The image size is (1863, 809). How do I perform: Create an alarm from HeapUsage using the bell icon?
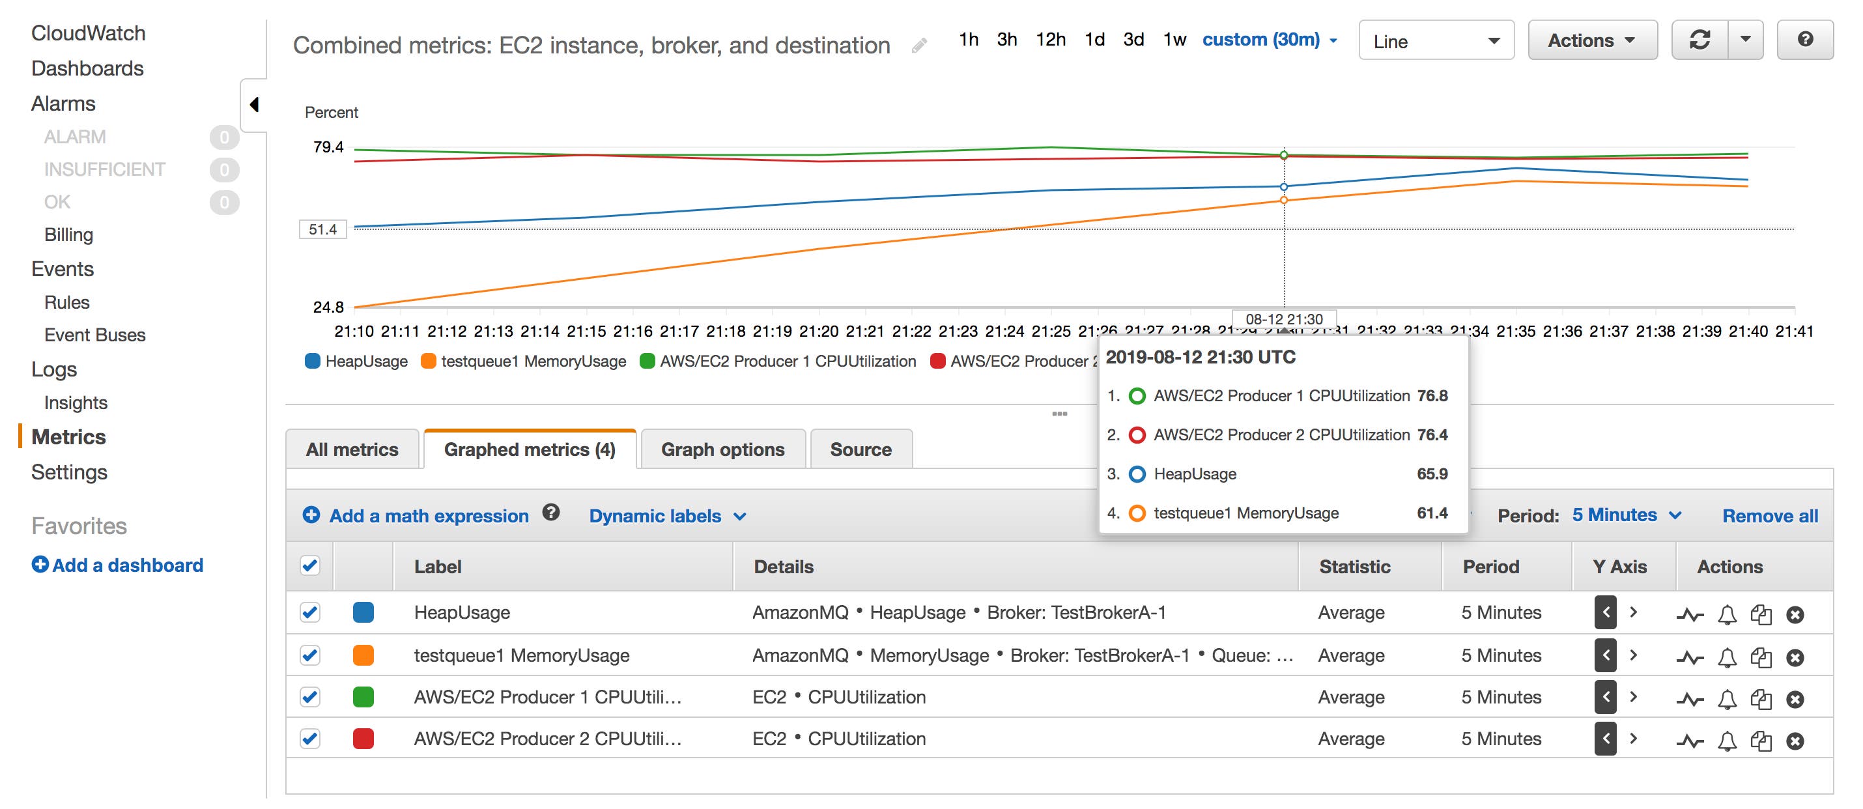[x=1726, y=612]
